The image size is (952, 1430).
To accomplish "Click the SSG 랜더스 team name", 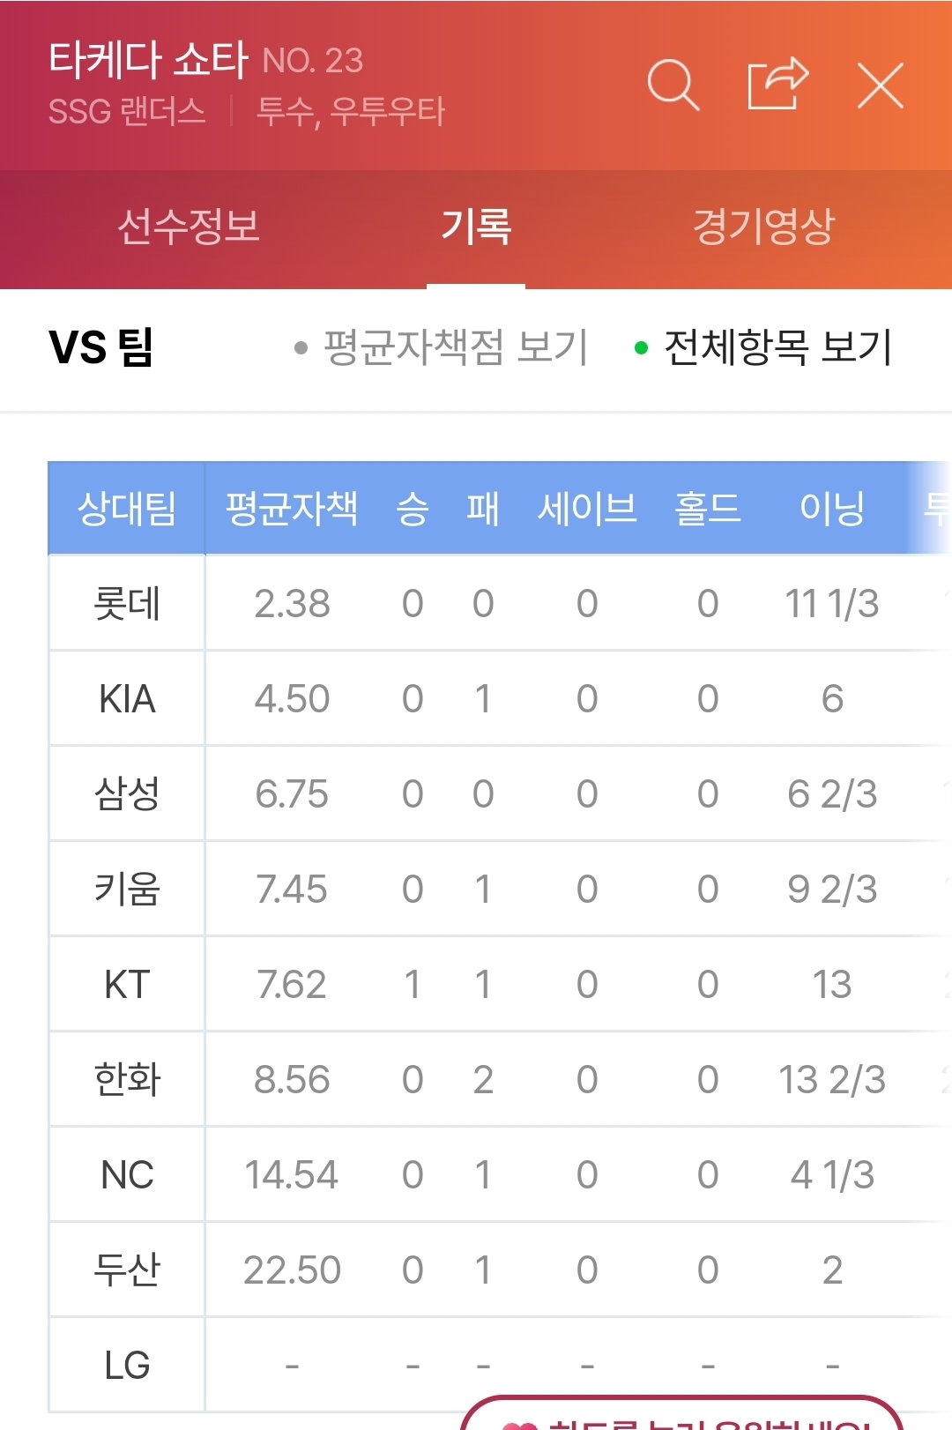I will click(127, 112).
